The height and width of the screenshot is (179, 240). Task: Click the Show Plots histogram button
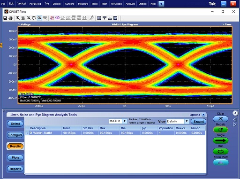pyautogui.click(x=221, y=162)
